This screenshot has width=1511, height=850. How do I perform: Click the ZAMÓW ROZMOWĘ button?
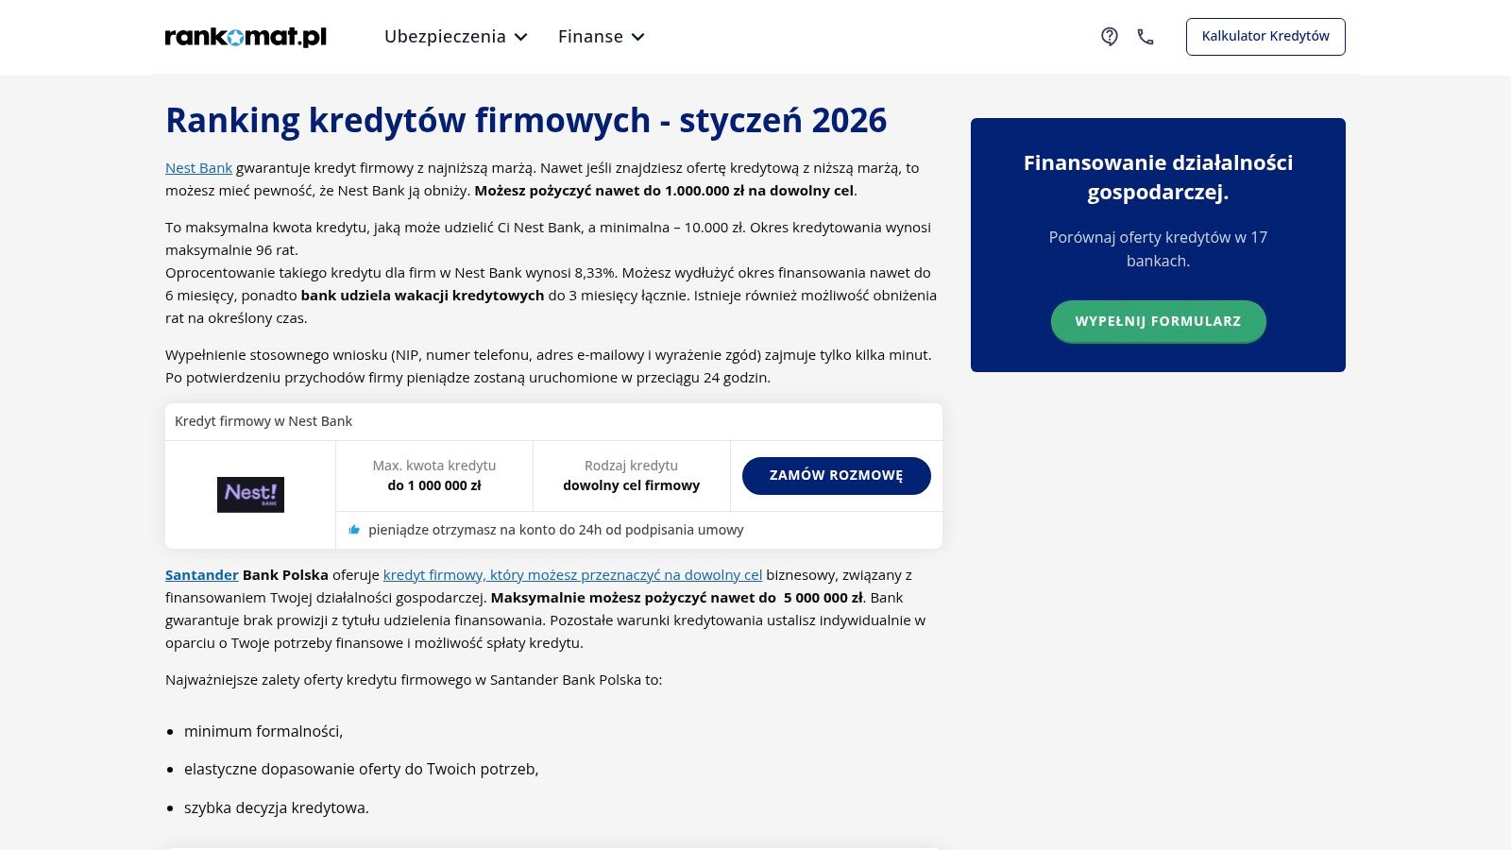point(837,476)
